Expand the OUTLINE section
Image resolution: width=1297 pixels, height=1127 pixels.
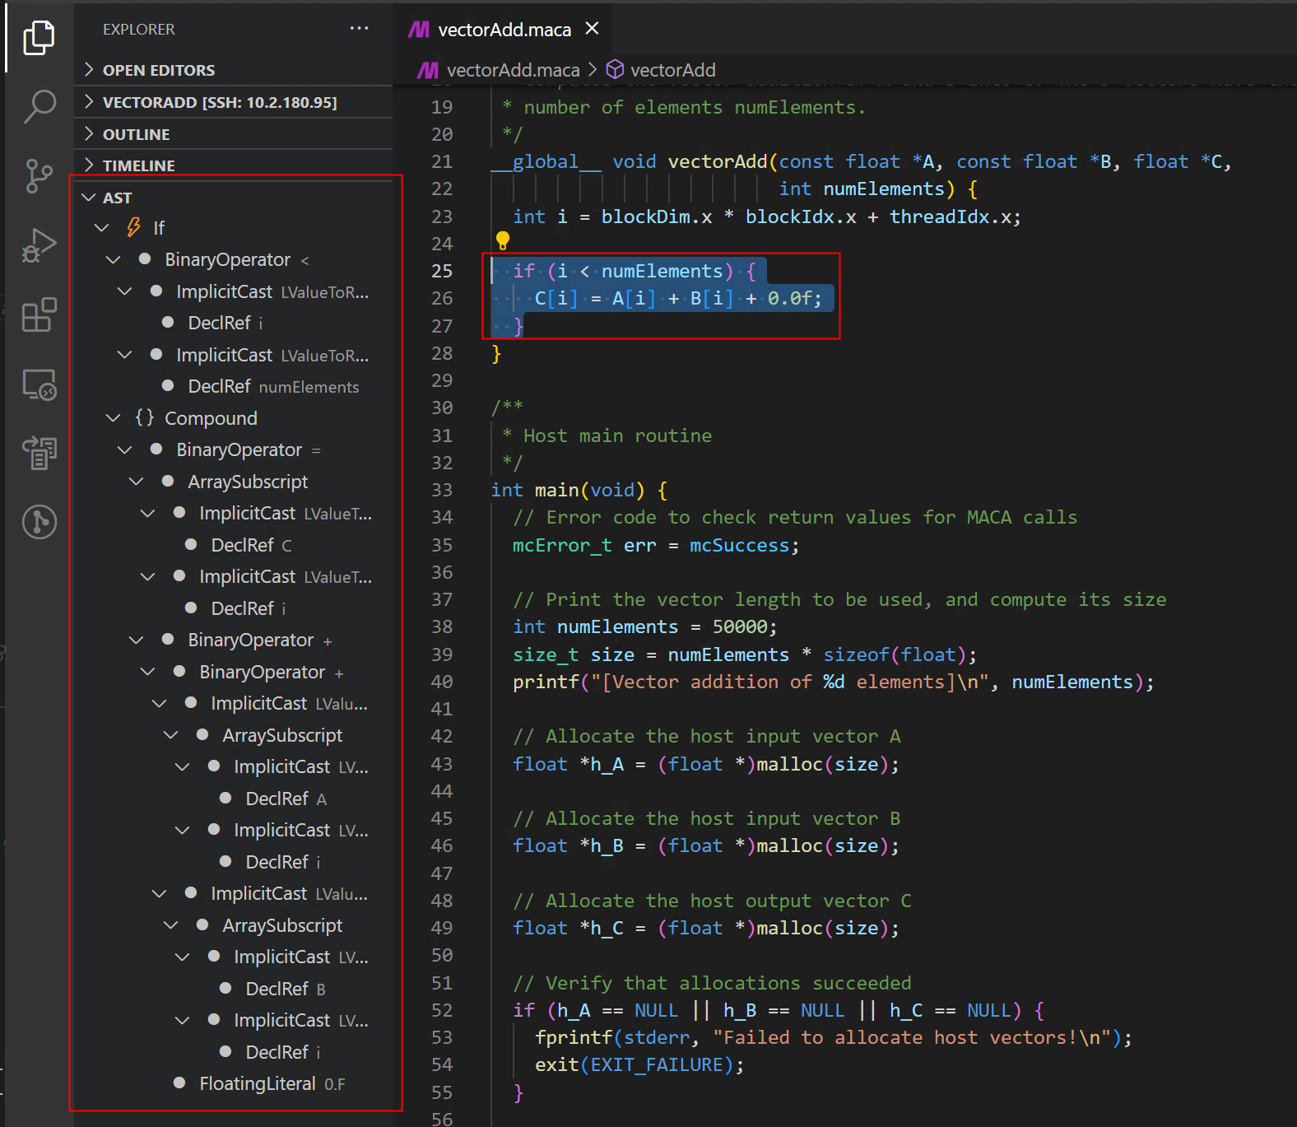136,134
